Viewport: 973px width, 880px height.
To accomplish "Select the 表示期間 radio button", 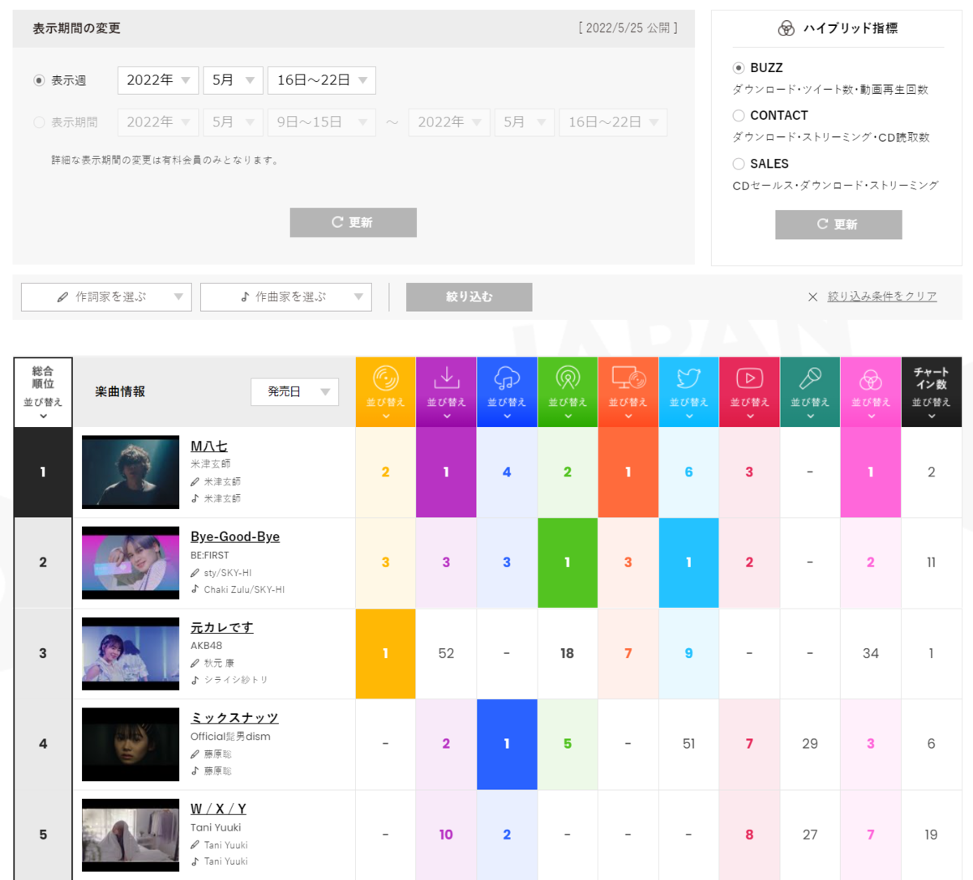I will (39, 122).
